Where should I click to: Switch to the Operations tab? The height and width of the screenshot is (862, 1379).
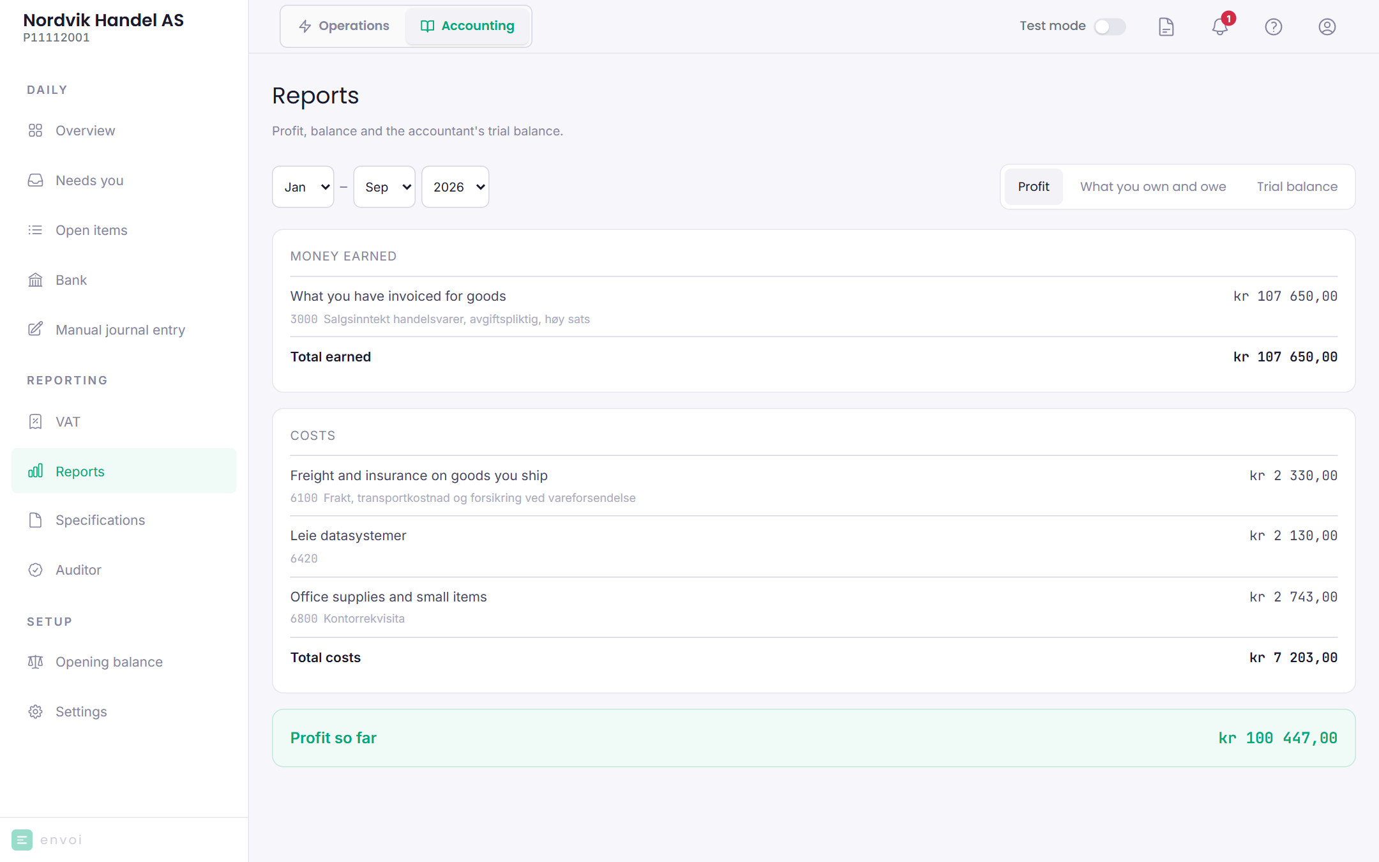pos(344,26)
